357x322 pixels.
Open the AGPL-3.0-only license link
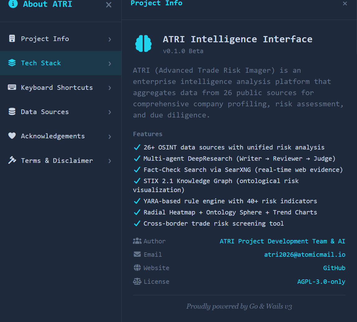321,282
